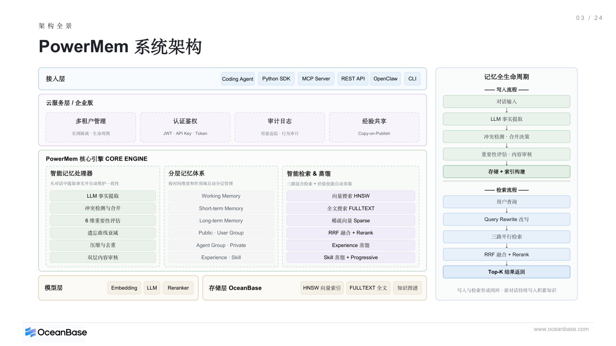
Task: Click the 'PowerMem 系统架构' title
Action: [x=120, y=47]
